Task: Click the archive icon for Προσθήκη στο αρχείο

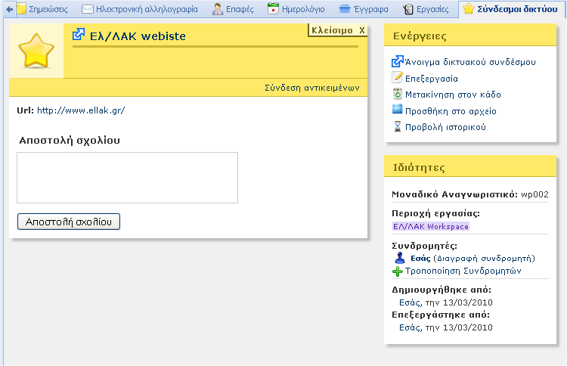Action: (398, 110)
